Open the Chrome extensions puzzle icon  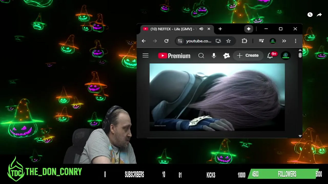(244, 41)
